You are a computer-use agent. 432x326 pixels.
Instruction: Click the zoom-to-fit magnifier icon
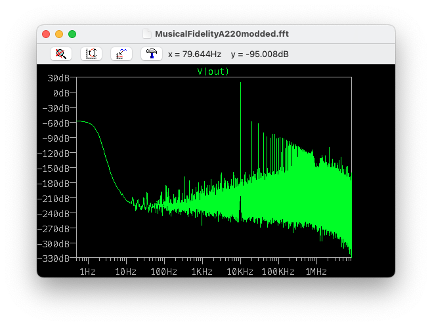(x=61, y=54)
